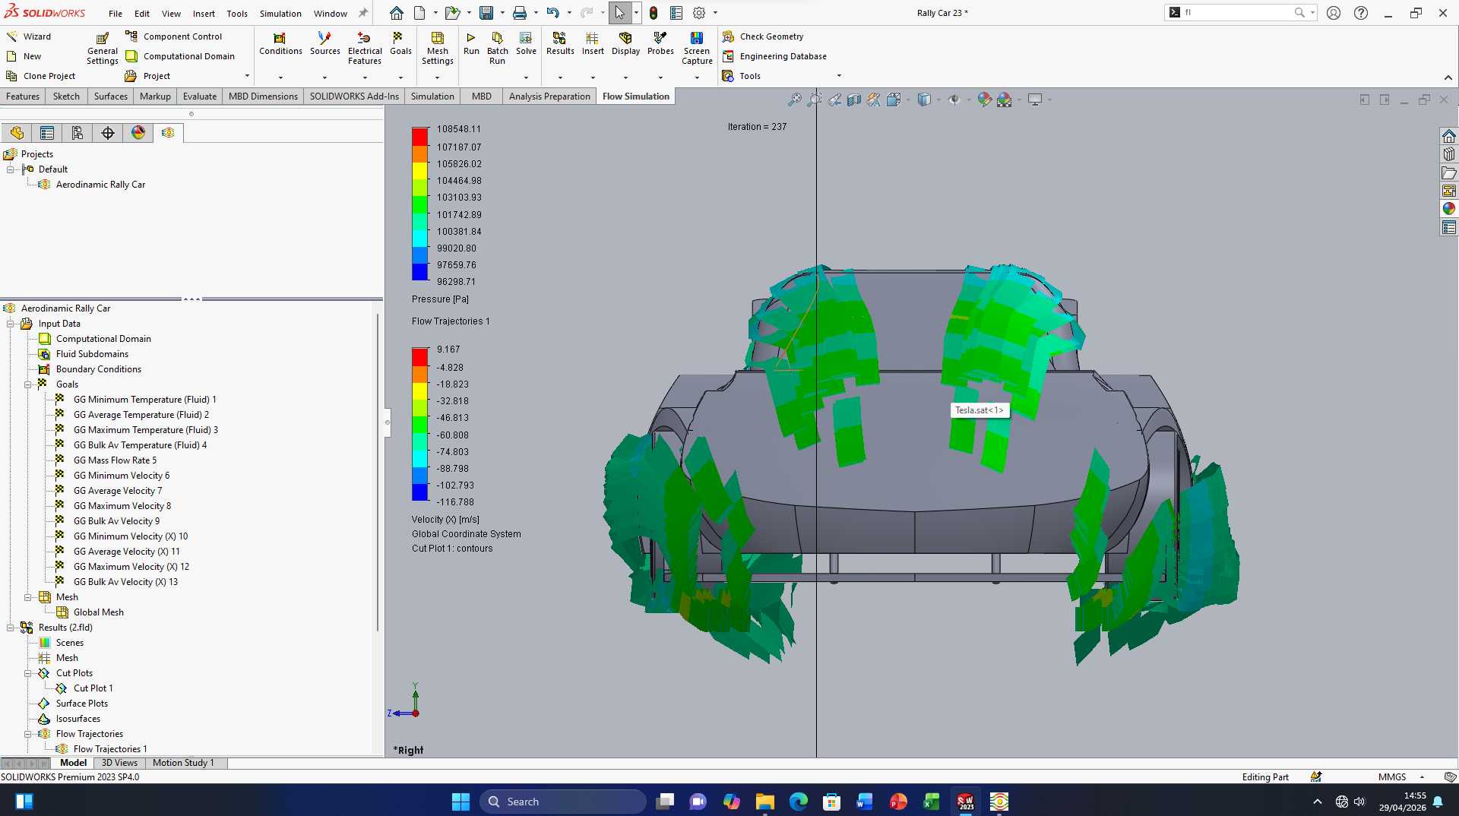Open the DisplayManager panel tab

[138, 133]
